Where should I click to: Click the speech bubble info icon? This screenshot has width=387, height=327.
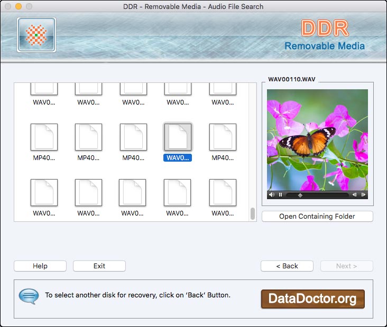pyautogui.click(x=29, y=296)
